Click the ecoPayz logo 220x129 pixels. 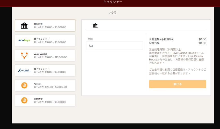point(24,40)
